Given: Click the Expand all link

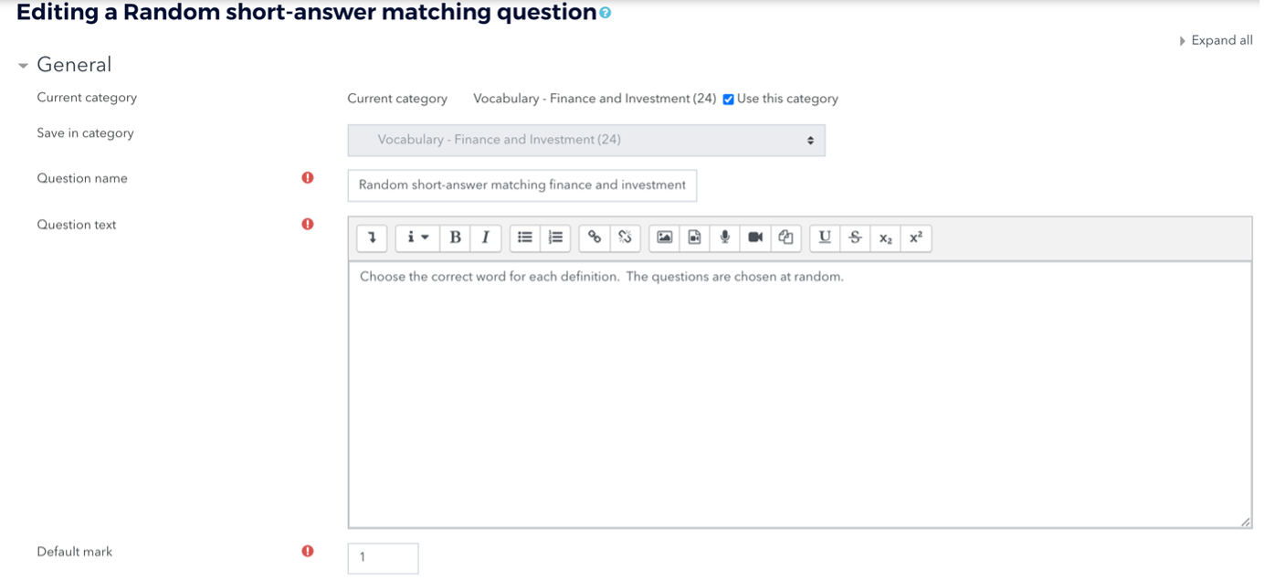Looking at the screenshot, I should (x=1221, y=40).
